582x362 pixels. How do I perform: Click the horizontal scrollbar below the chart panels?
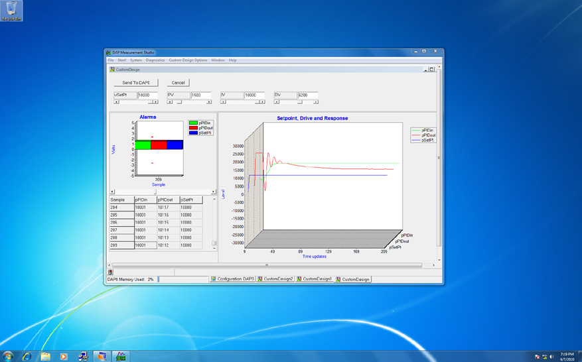pyautogui.click(x=267, y=265)
